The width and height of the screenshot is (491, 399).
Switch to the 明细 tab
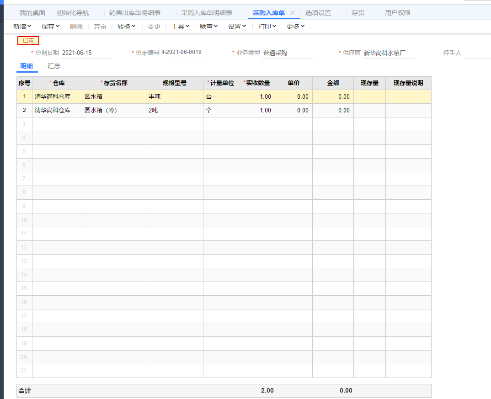[27, 66]
